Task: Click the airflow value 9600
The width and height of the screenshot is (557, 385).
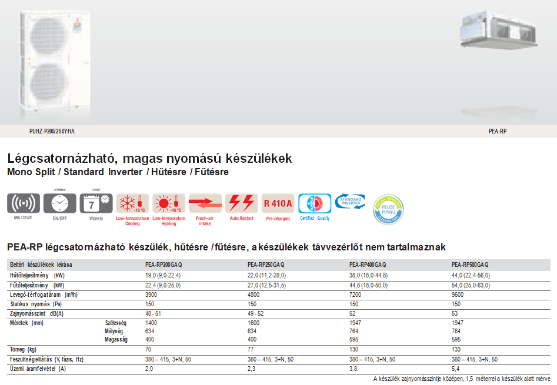Action: (458, 295)
